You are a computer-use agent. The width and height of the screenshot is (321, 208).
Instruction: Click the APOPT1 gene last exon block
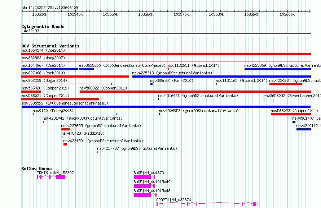(254, 204)
